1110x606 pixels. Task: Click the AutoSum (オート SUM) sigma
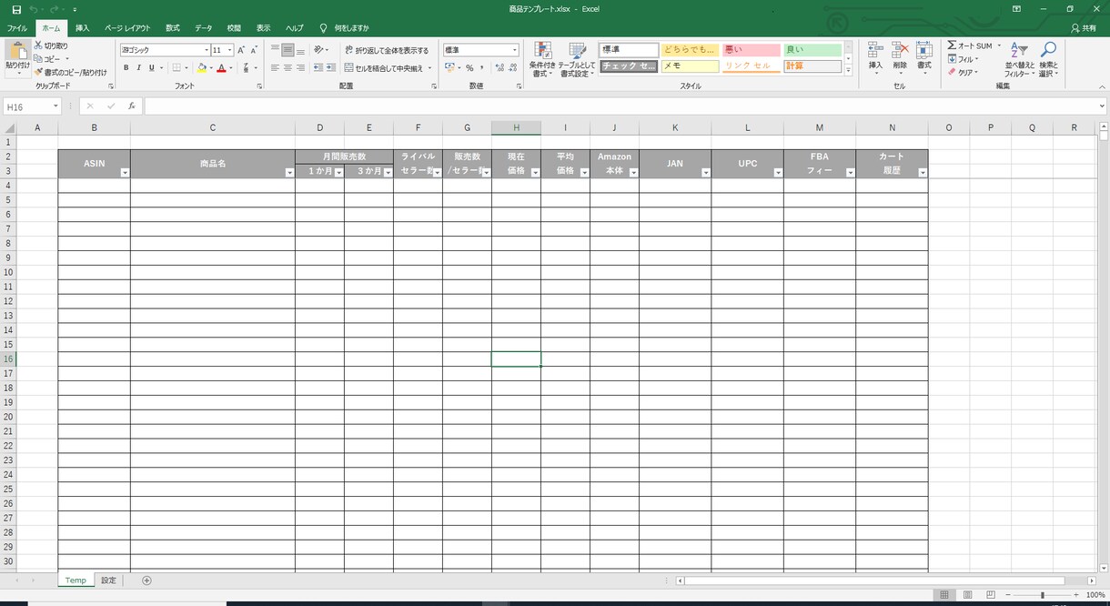tap(970, 45)
